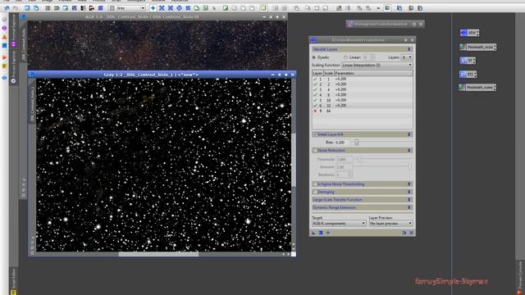Screen dimensions: 525x295
Task: Click the green check on layer 1 row
Action: tap(315, 79)
